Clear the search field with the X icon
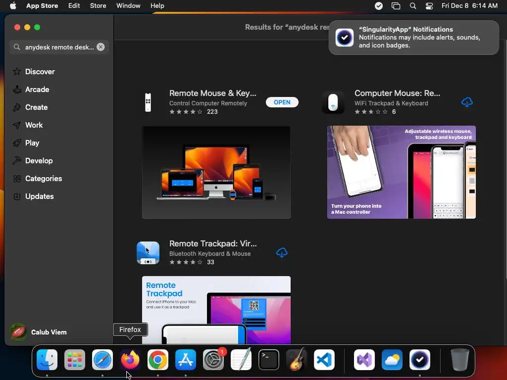The image size is (507, 380). coord(101,47)
